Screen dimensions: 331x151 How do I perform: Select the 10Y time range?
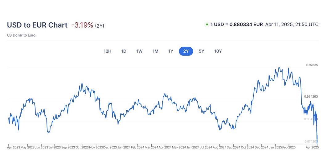click(x=218, y=51)
